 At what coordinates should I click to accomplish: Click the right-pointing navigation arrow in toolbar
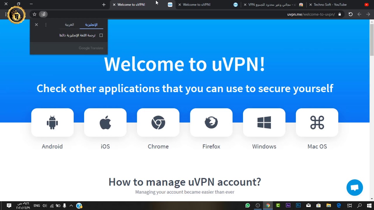click(368, 14)
